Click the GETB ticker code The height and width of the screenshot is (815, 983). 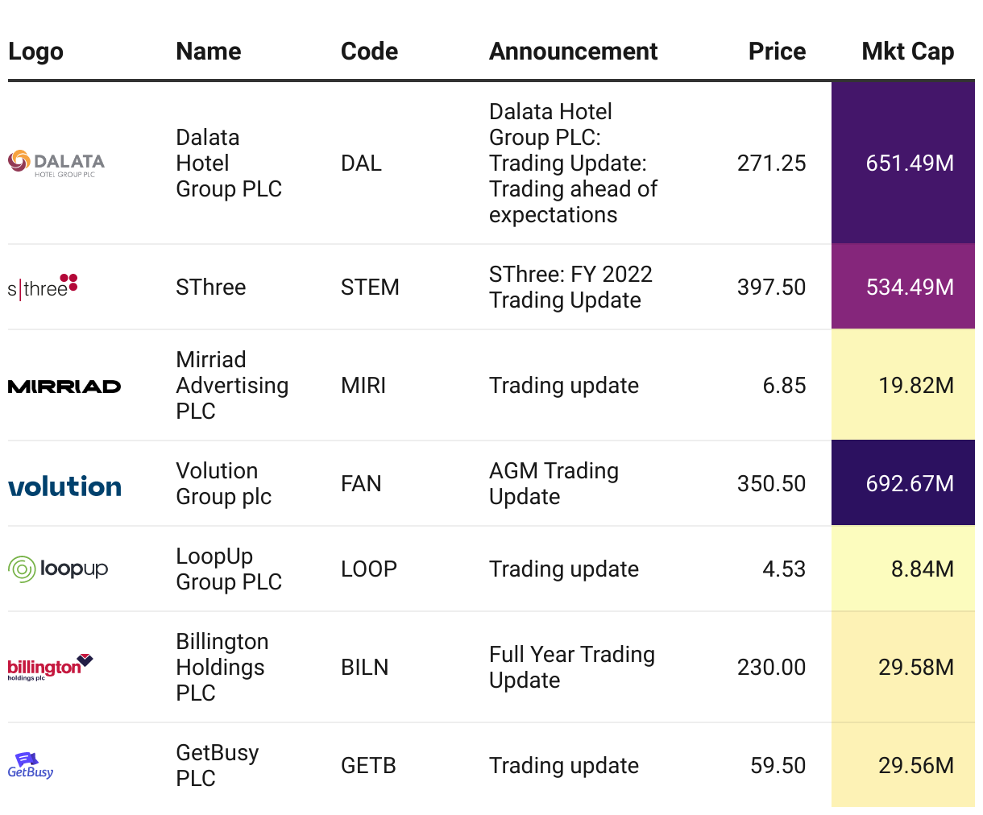tap(368, 766)
